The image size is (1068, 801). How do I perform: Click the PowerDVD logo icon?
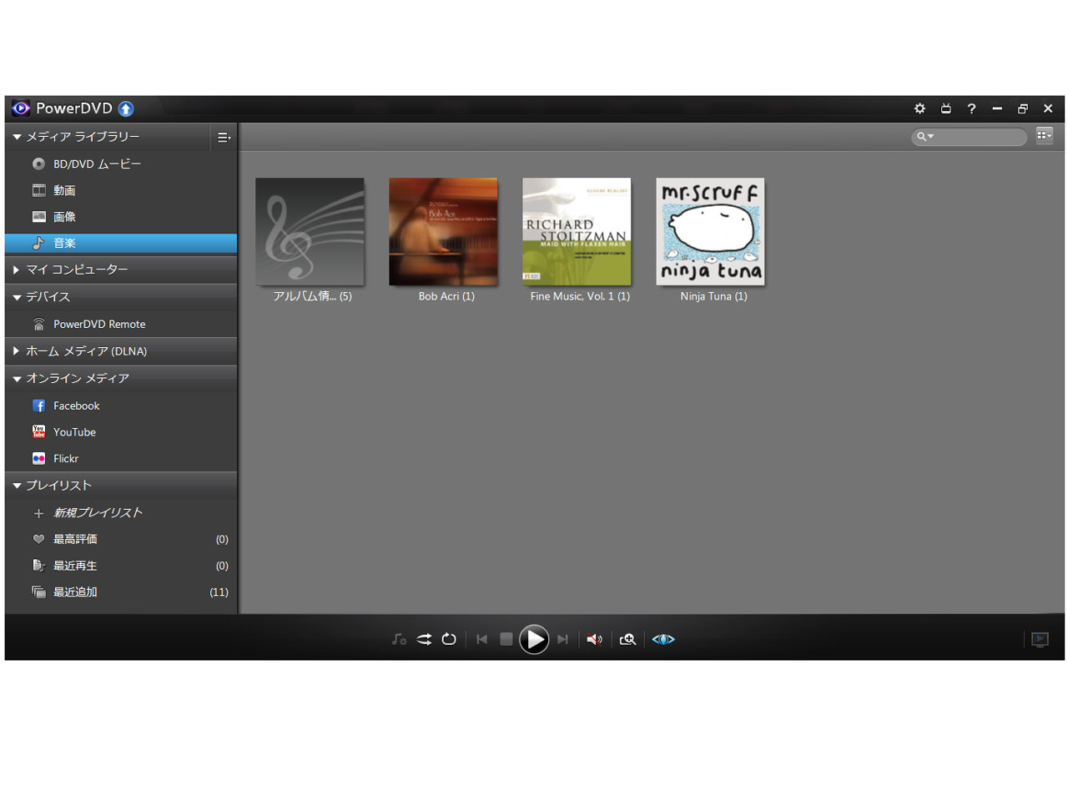(x=20, y=108)
